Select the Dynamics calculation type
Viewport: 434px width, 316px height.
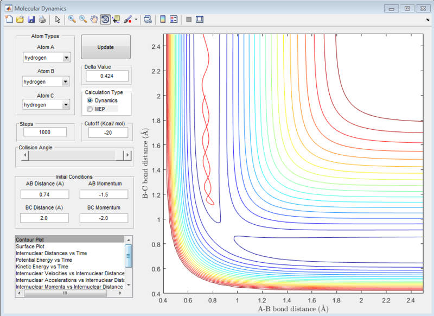[x=90, y=100]
